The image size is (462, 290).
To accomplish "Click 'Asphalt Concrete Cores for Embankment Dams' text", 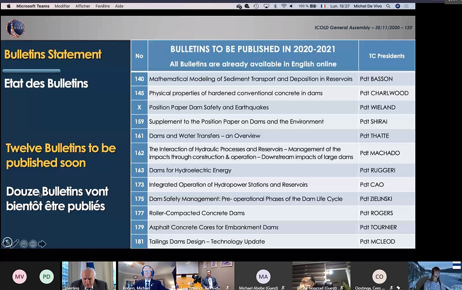I will click(213, 227).
